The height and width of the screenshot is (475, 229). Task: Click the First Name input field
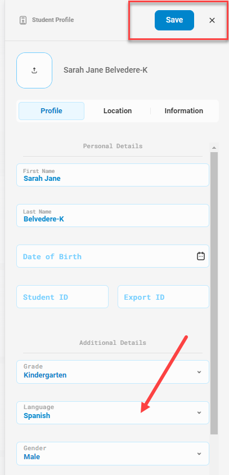pos(113,175)
